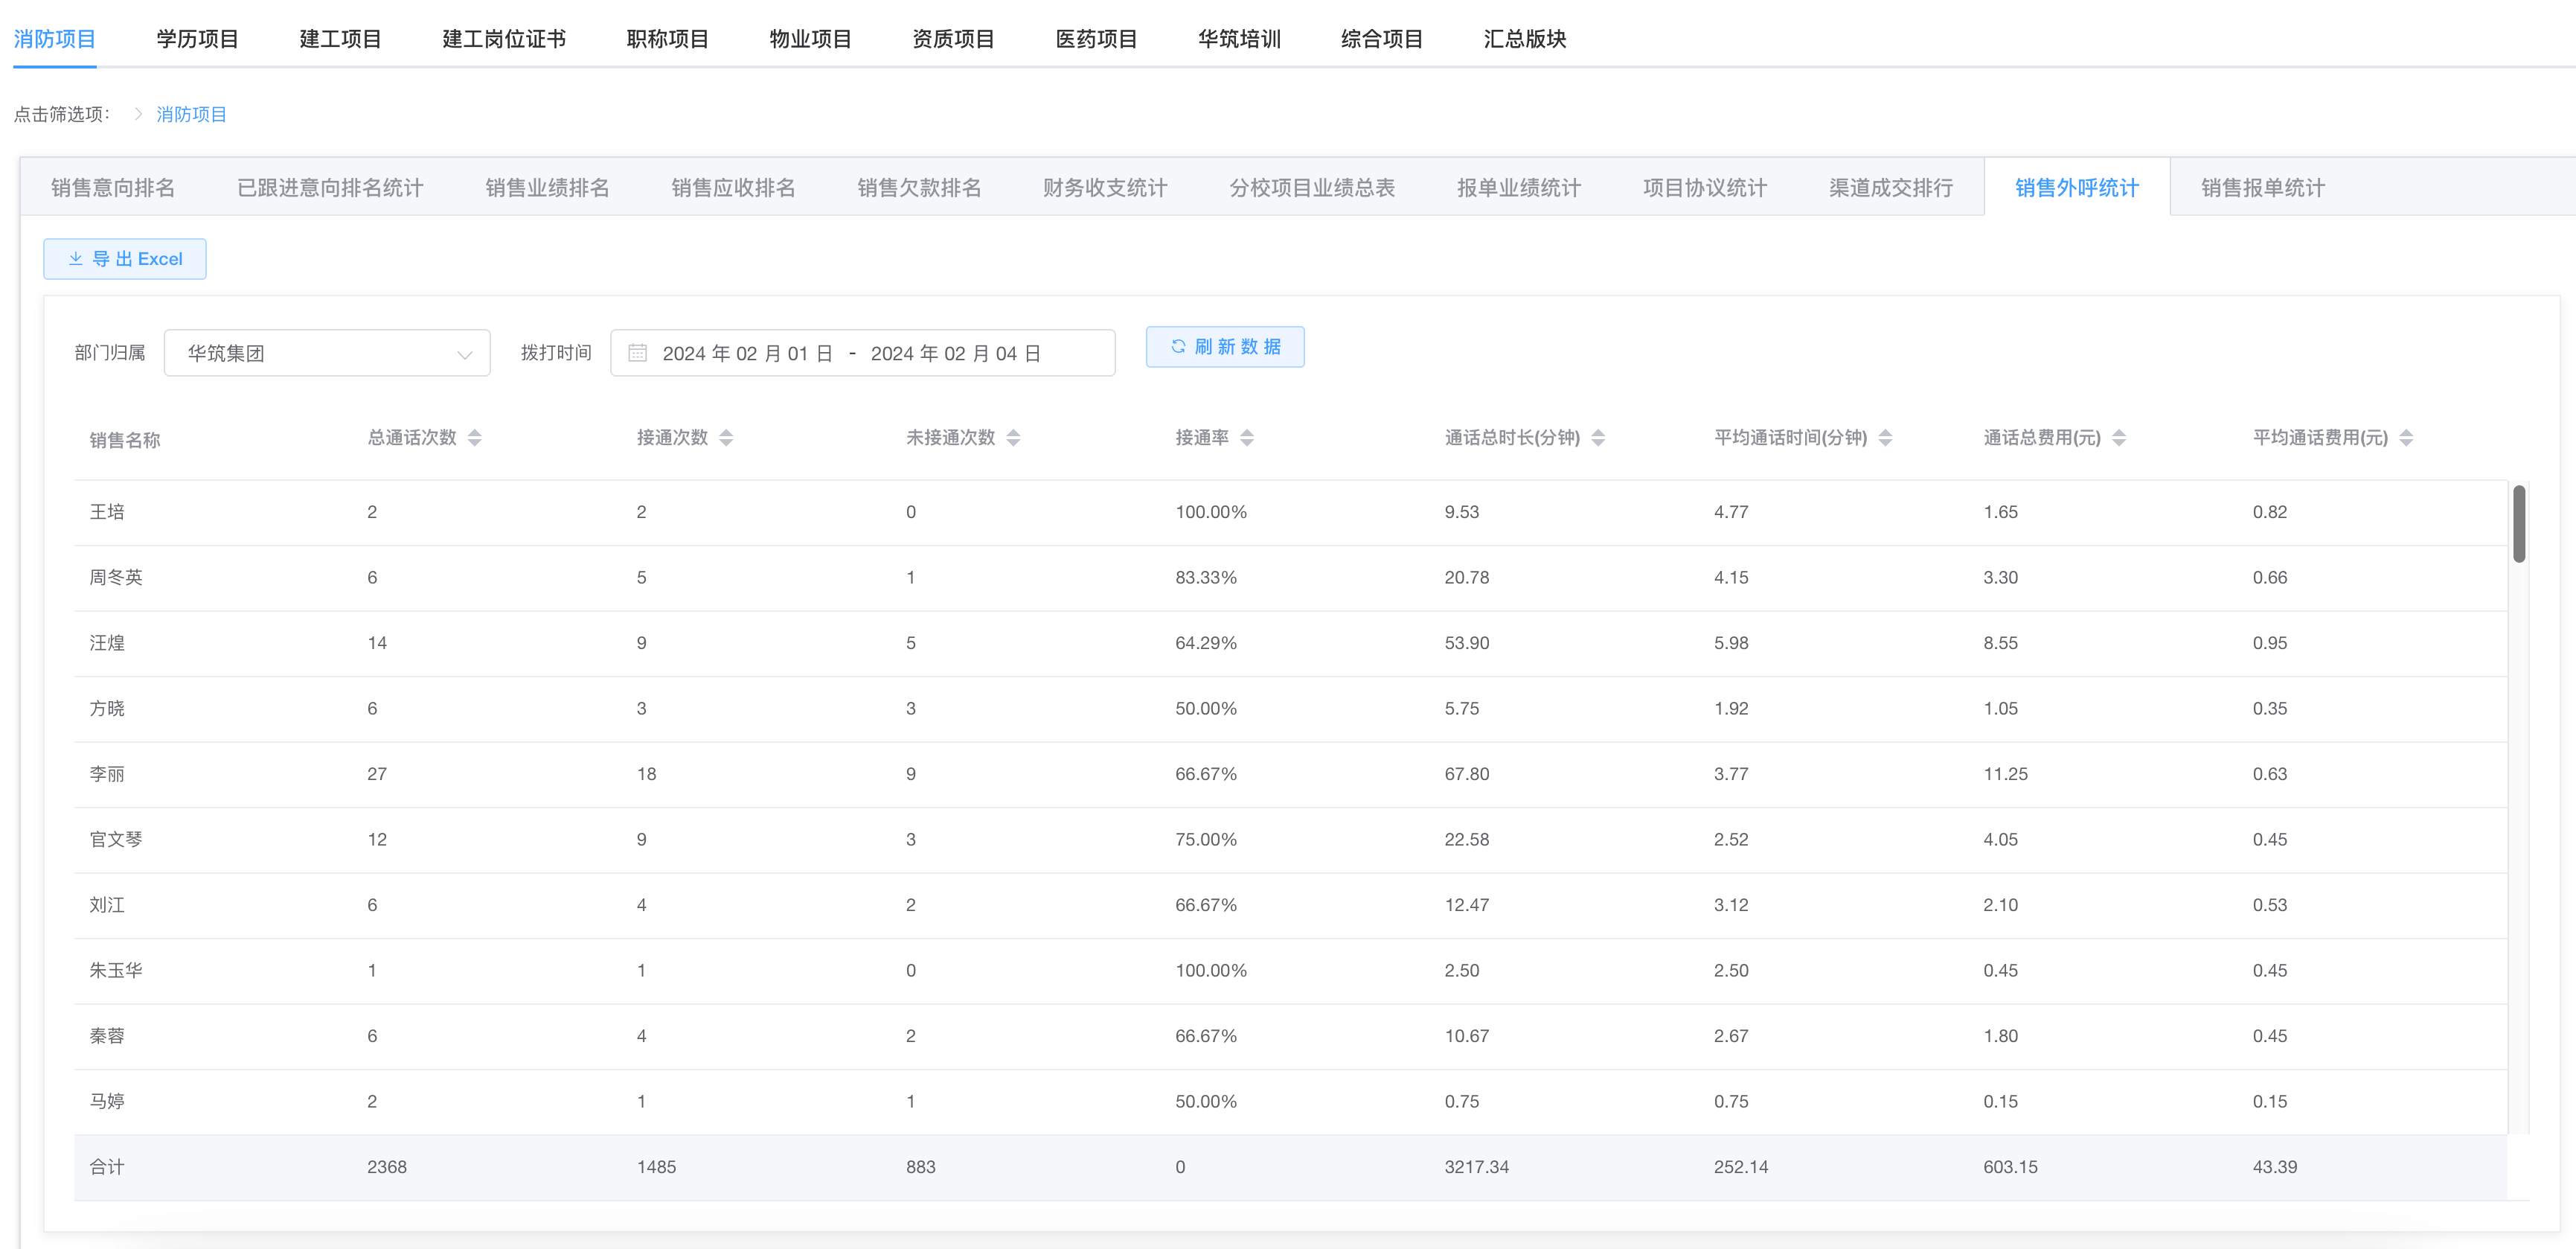Click breadcrumb arrow before 消防项目

[138, 114]
